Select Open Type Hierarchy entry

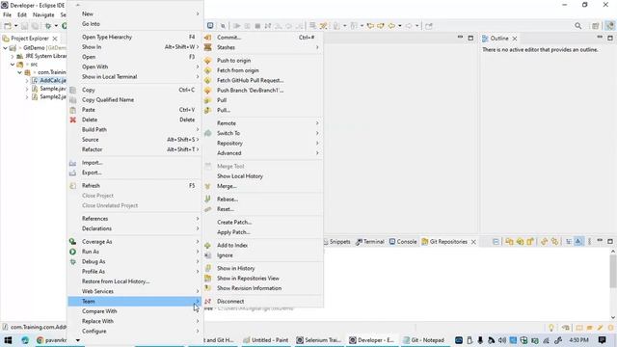[x=135, y=37]
